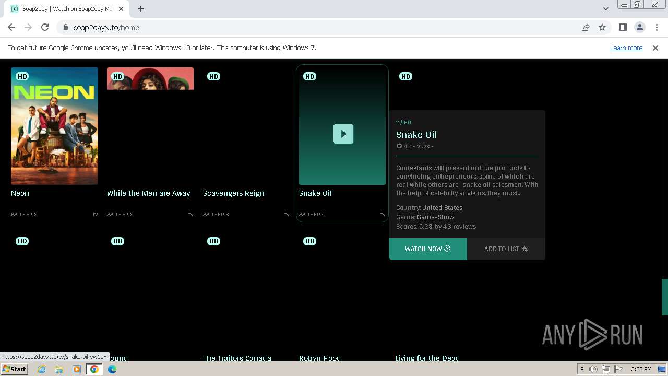This screenshot has height=376, width=668.
Task: Click the Scores: 5.28 by 43 reviews text
Action: point(436,227)
